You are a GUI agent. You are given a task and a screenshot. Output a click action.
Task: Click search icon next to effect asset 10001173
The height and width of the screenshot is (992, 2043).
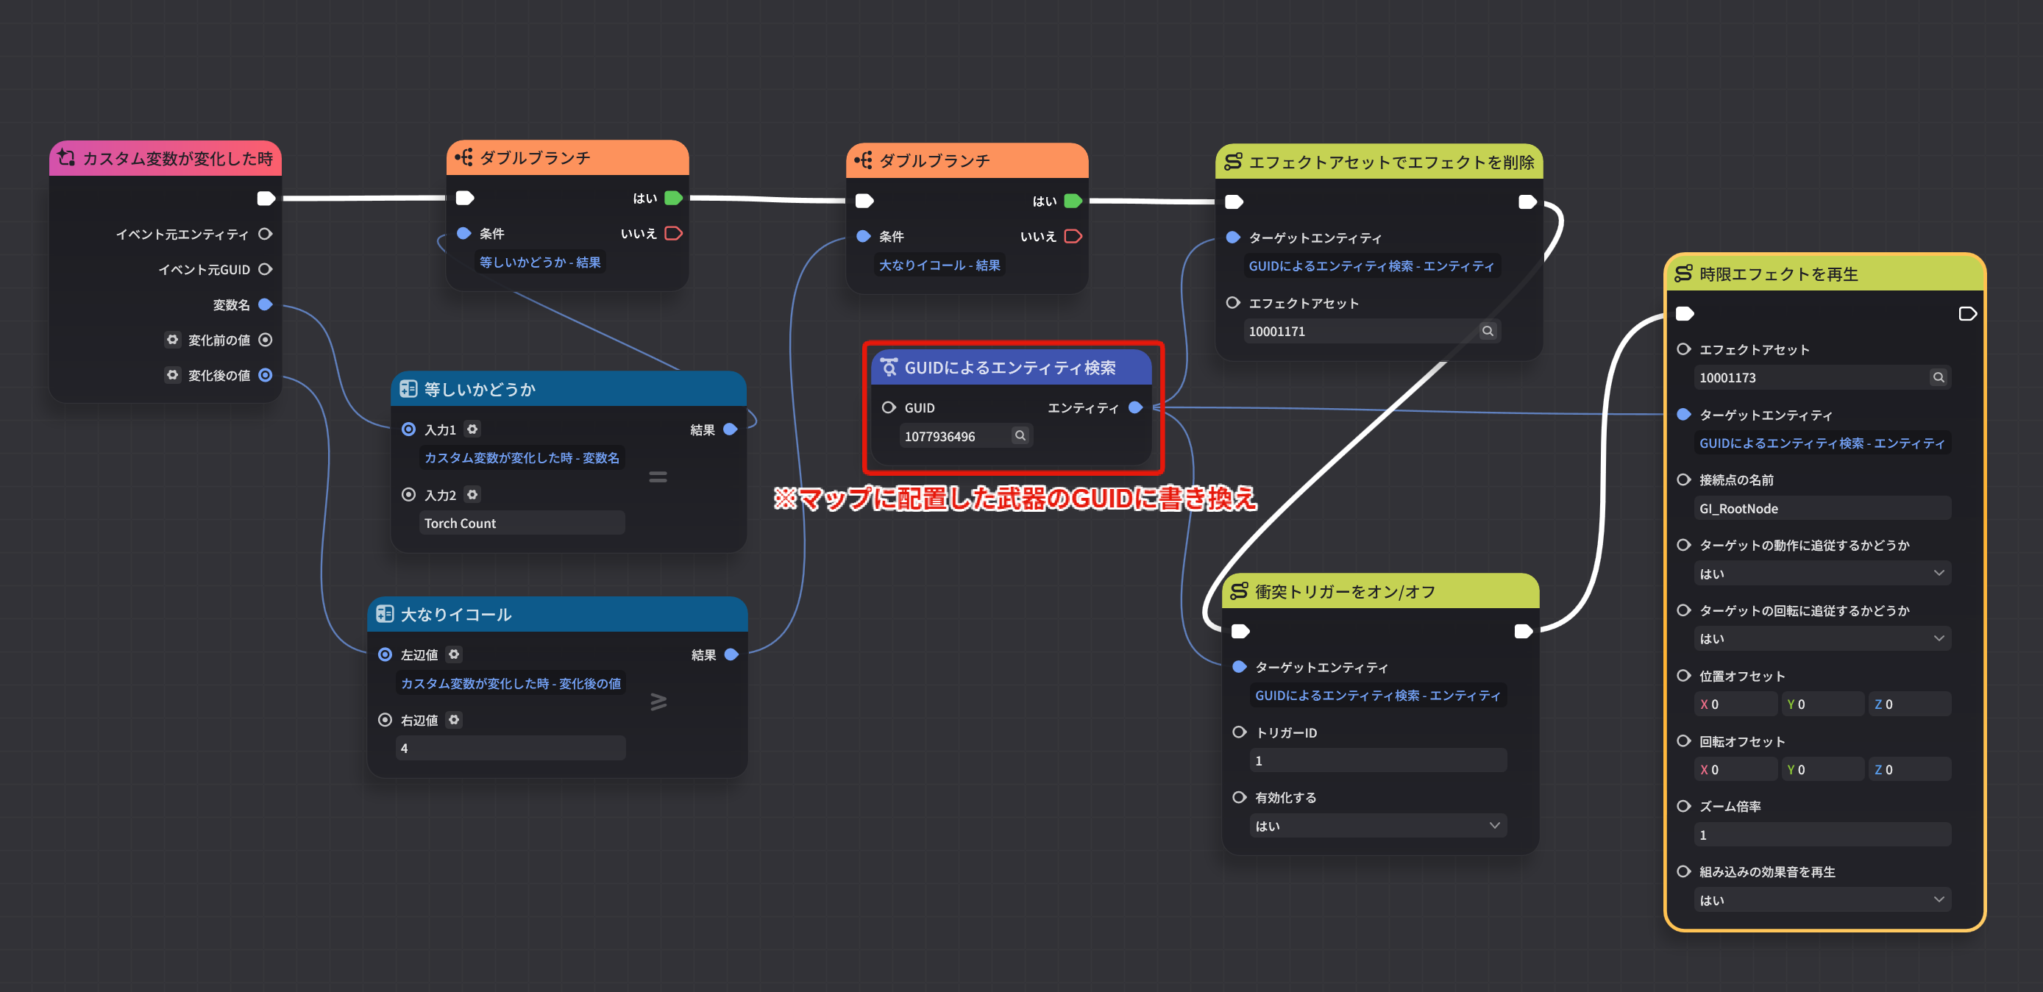(1938, 377)
